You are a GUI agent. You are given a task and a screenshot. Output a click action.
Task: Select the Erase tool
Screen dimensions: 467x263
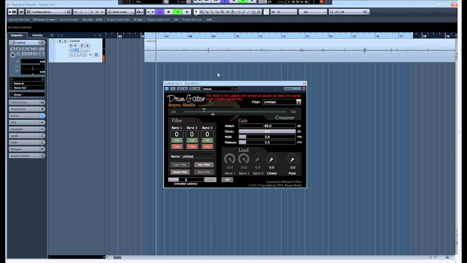tap(217, 12)
